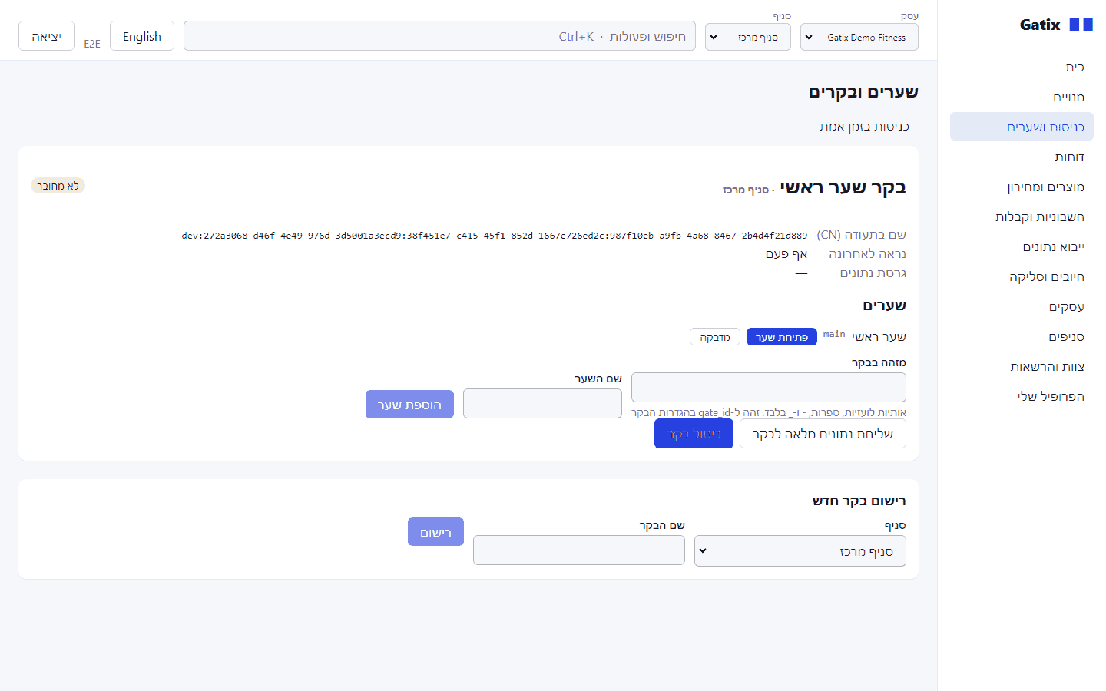
Task: Expand the top branch סניף מרכז dropdown
Action: coord(748,37)
